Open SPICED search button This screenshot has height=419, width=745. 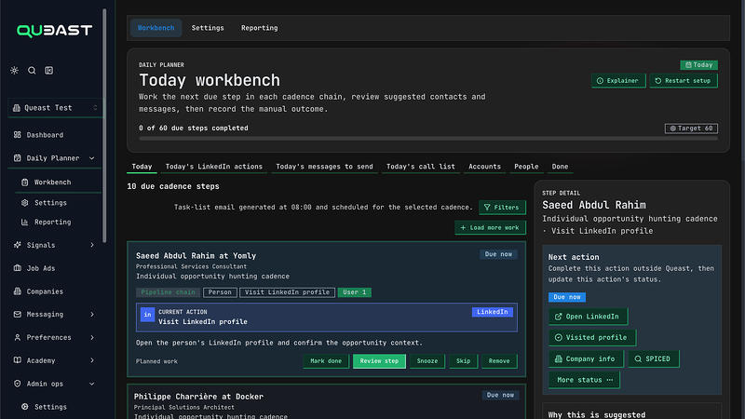click(x=654, y=359)
